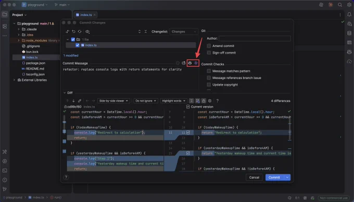Click the Author input field

point(255,38)
